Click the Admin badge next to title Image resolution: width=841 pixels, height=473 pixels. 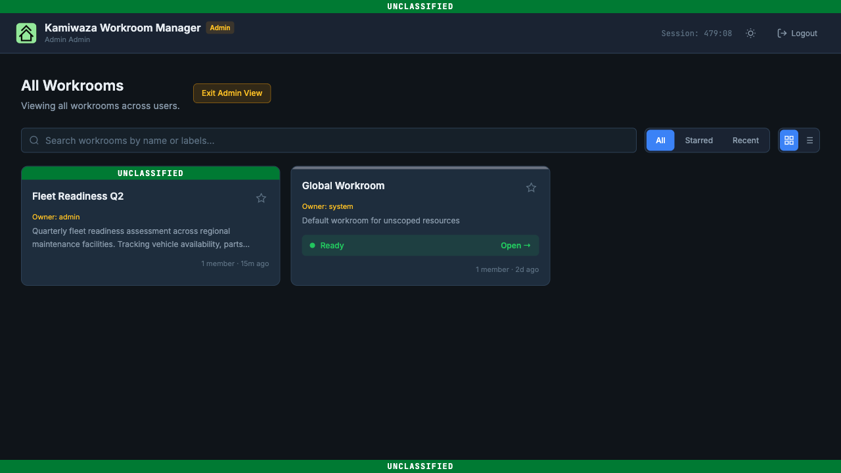click(220, 28)
